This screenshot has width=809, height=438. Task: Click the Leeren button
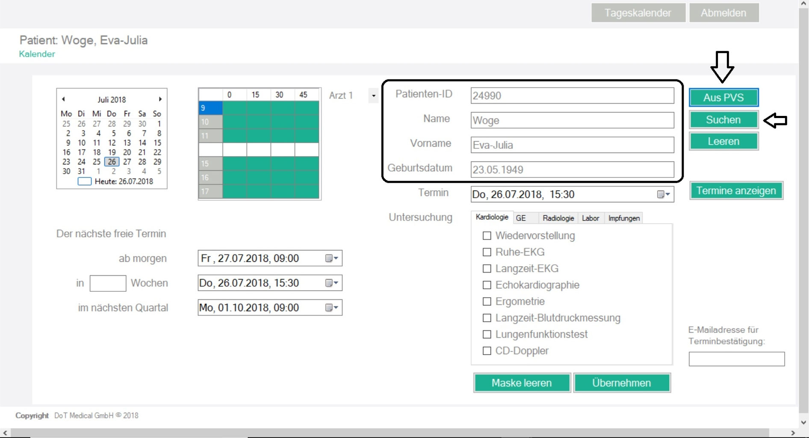pos(723,142)
